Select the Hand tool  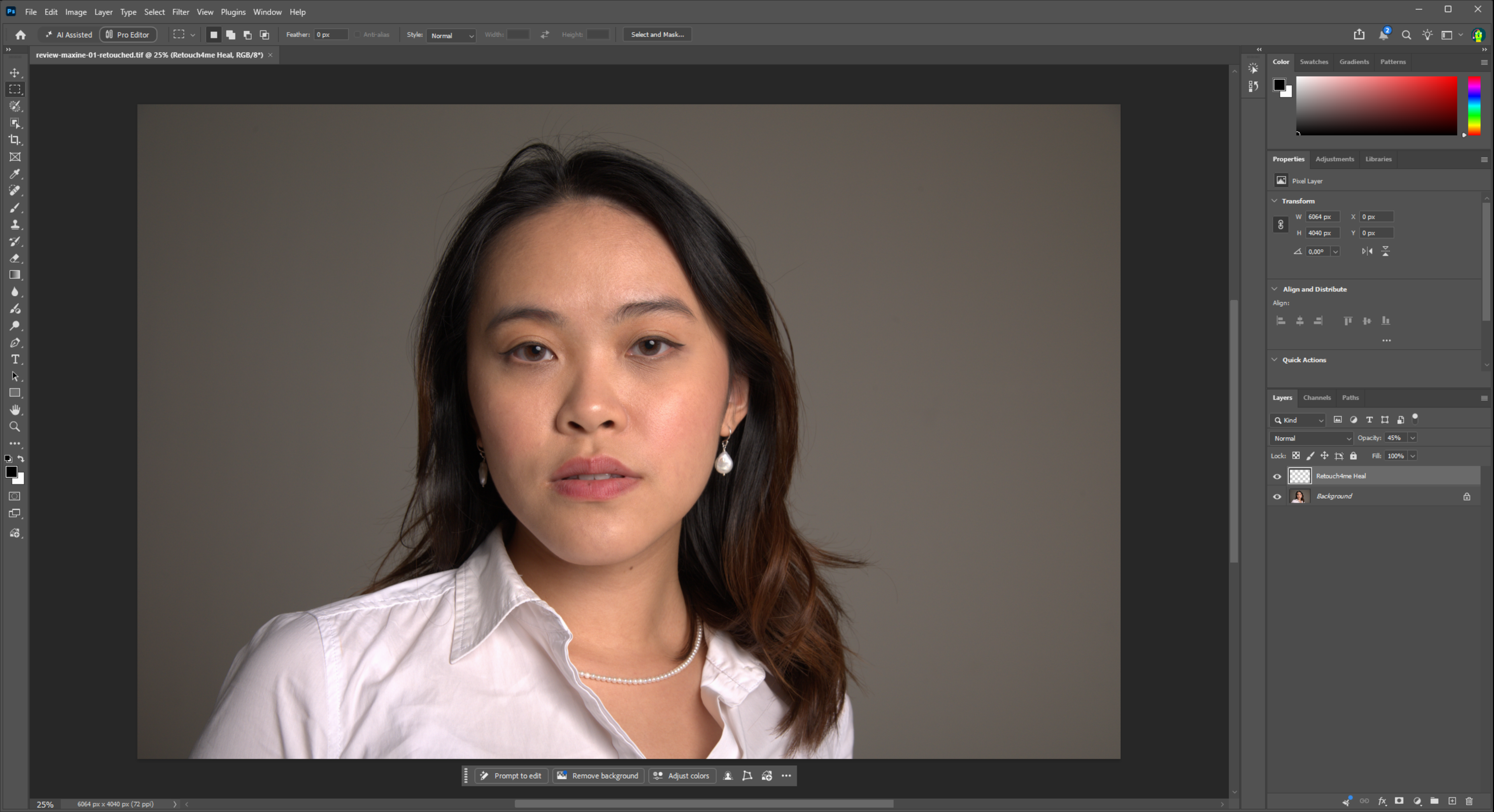[x=15, y=410]
